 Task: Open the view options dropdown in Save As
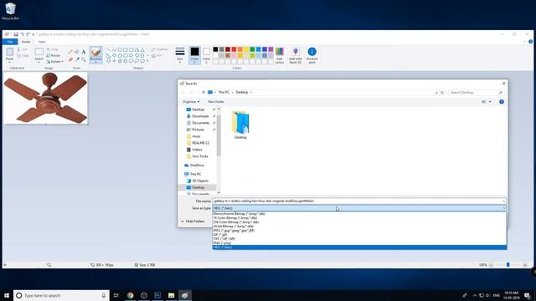click(x=490, y=102)
